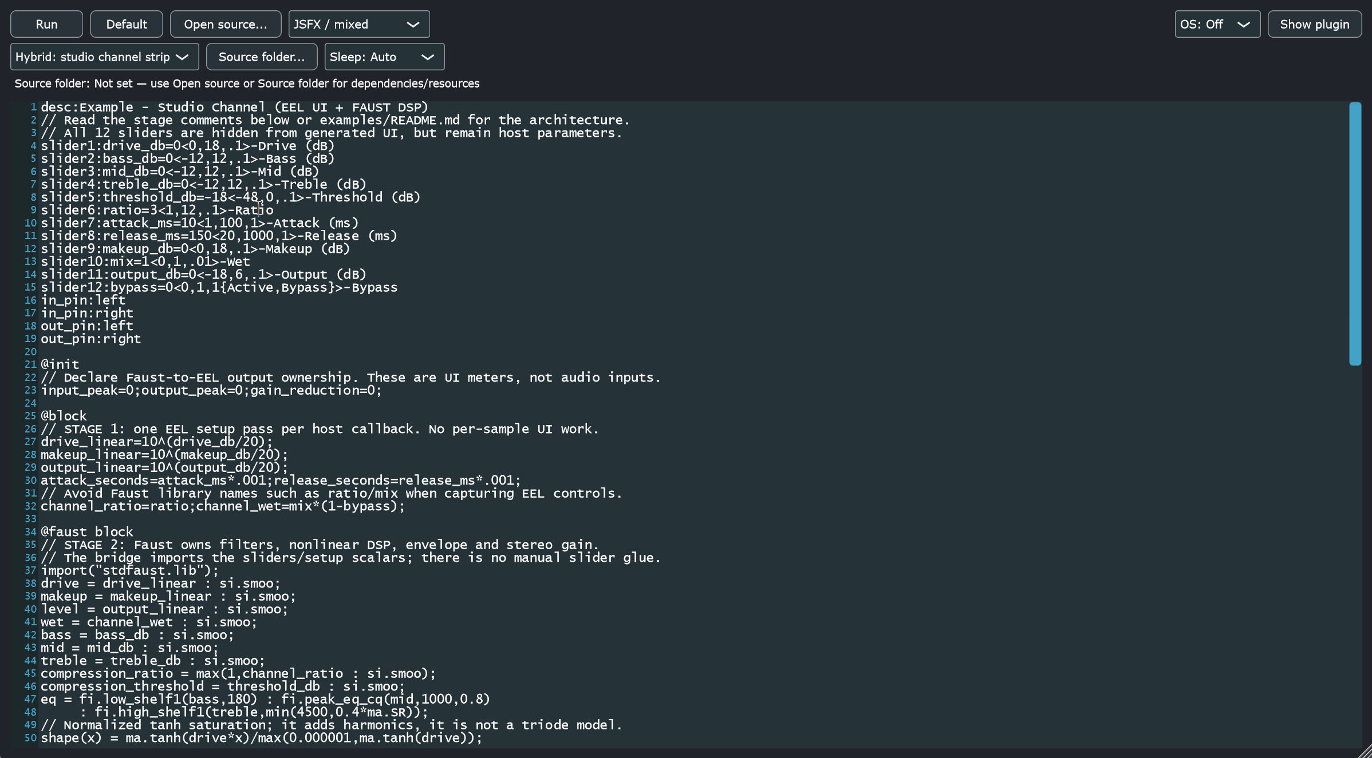Click the channel_ratio=ratio line
Image resolution: width=1372 pixels, height=758 pixels.
click(223, 506)
